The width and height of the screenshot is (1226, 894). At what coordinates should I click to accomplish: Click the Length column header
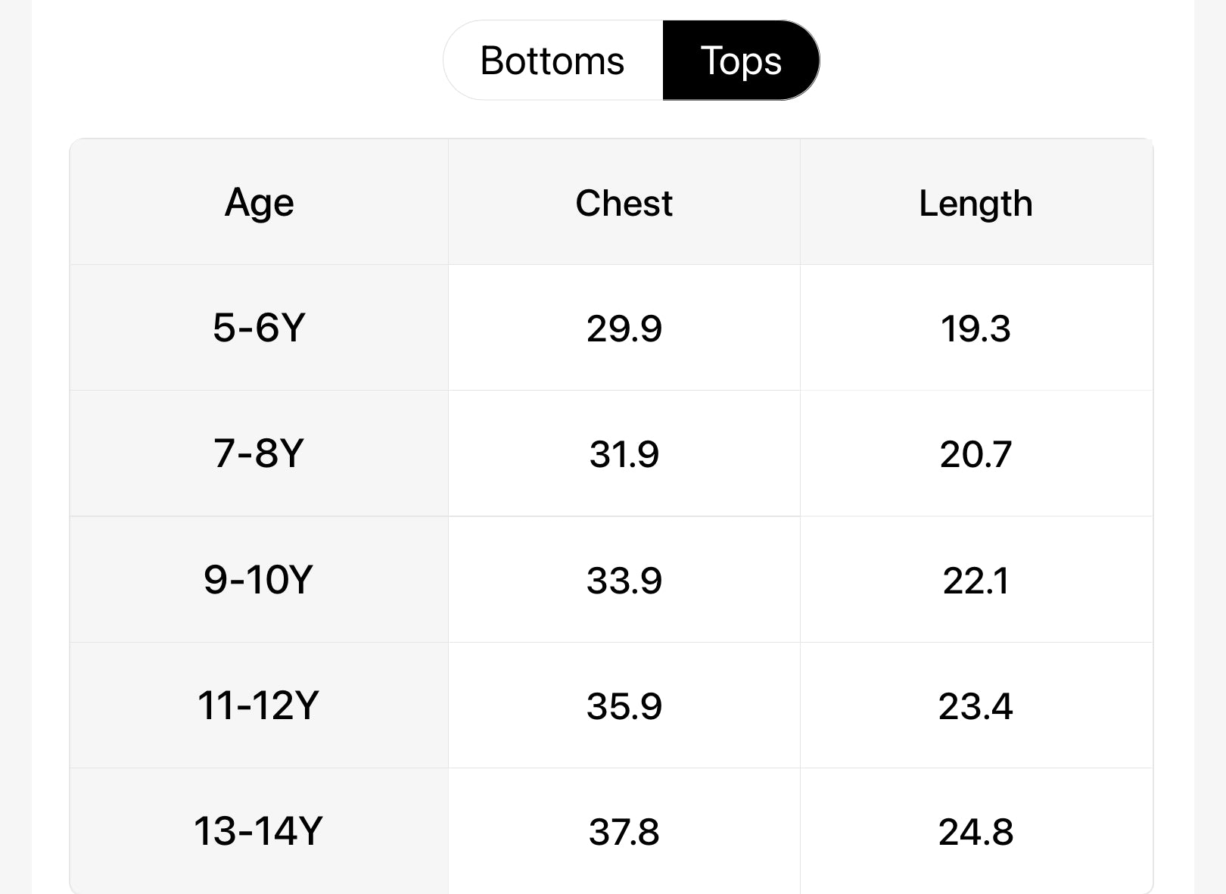976,203
